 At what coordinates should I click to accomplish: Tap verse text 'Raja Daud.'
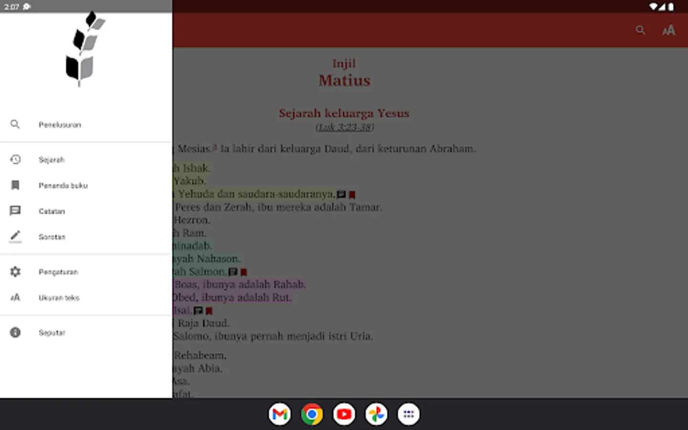[x=204, y=323]
